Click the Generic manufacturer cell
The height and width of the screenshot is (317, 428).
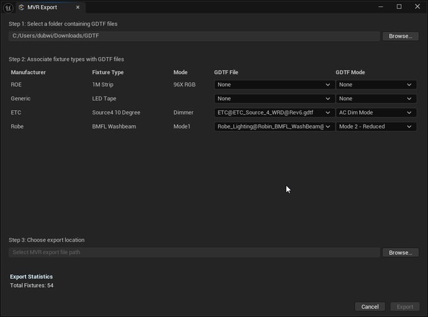(x=20, y=98)
